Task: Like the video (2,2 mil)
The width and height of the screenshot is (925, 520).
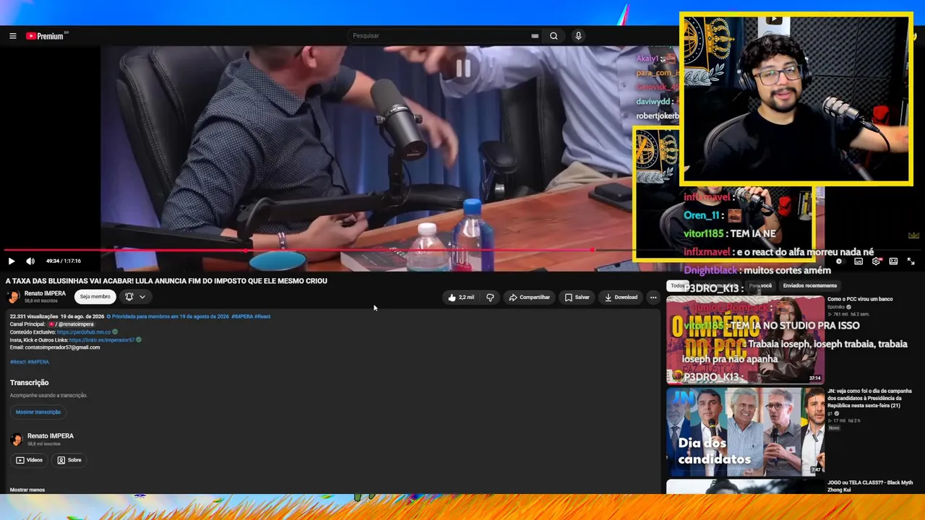Action: tap(460, 298)
